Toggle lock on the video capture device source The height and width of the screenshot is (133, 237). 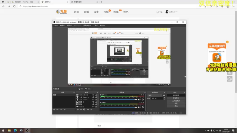click(96, 95)
